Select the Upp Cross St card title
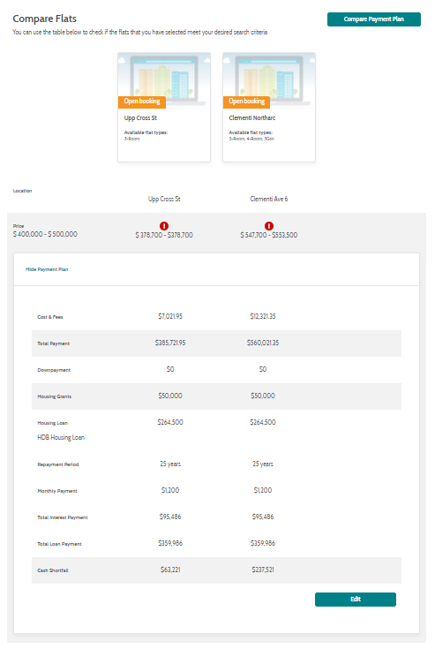Screen dimensions: 435x649 tap(140, 118)
